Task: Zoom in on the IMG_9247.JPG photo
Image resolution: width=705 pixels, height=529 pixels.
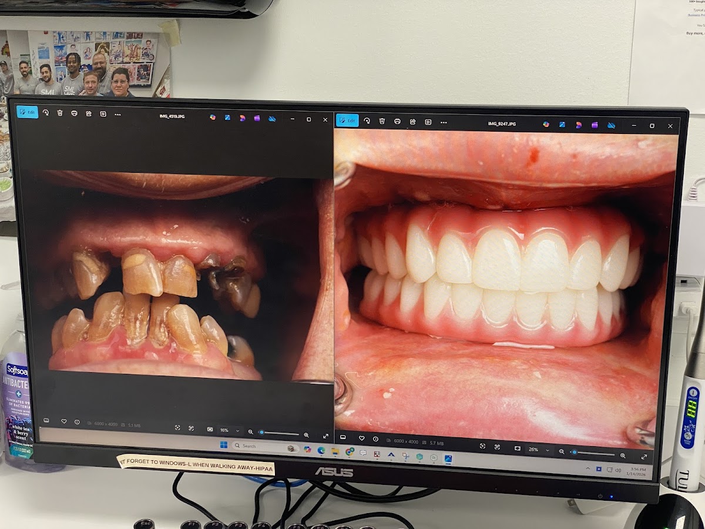Action: tap(623, 456)
